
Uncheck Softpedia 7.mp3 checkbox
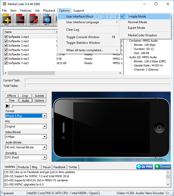click(6, 63)
